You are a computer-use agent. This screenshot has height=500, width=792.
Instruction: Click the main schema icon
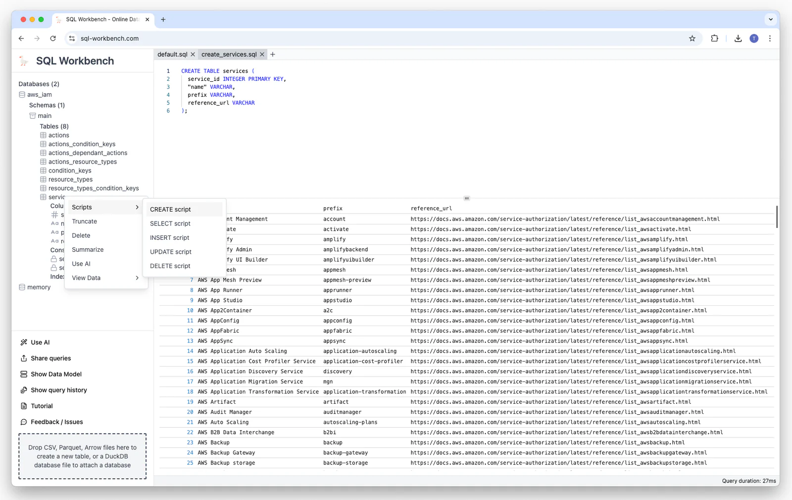[x=33, y=116]
